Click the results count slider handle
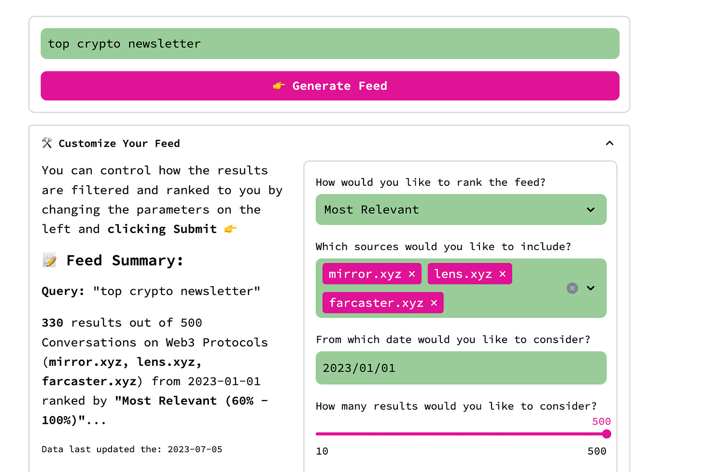 (606, 434)
